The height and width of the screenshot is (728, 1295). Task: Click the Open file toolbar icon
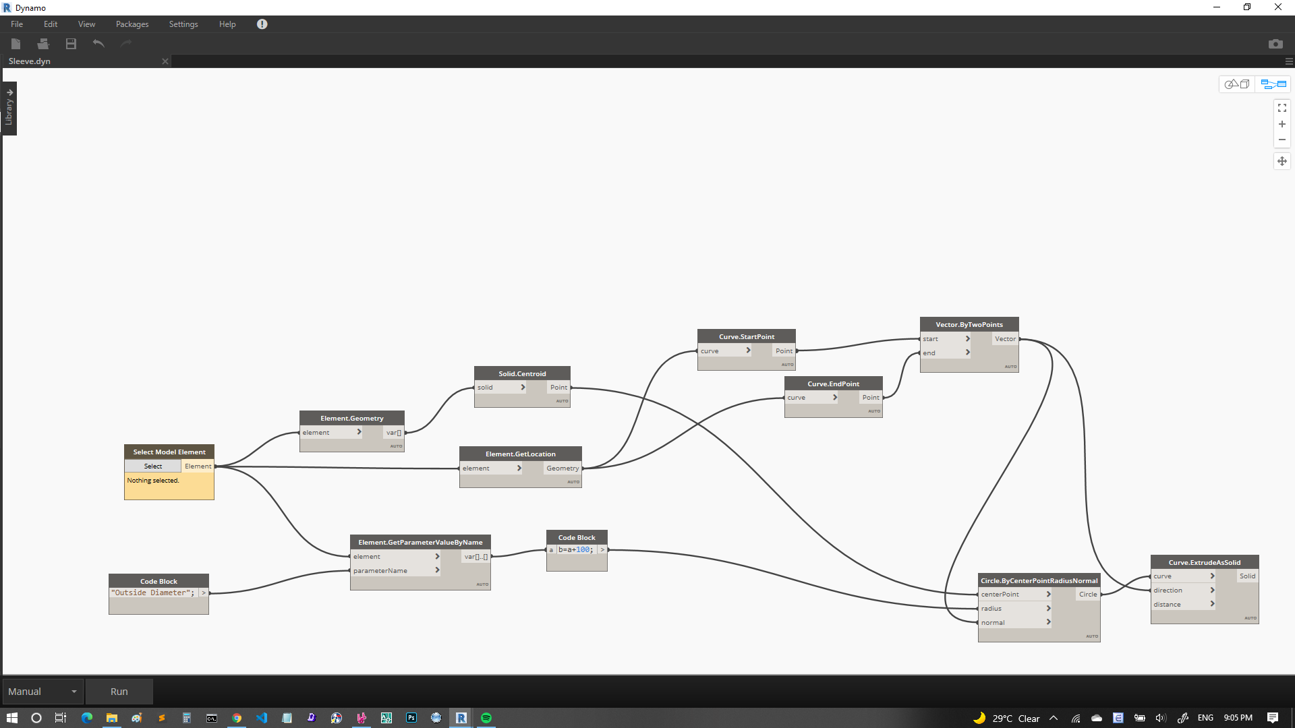(x=43, y=44)
